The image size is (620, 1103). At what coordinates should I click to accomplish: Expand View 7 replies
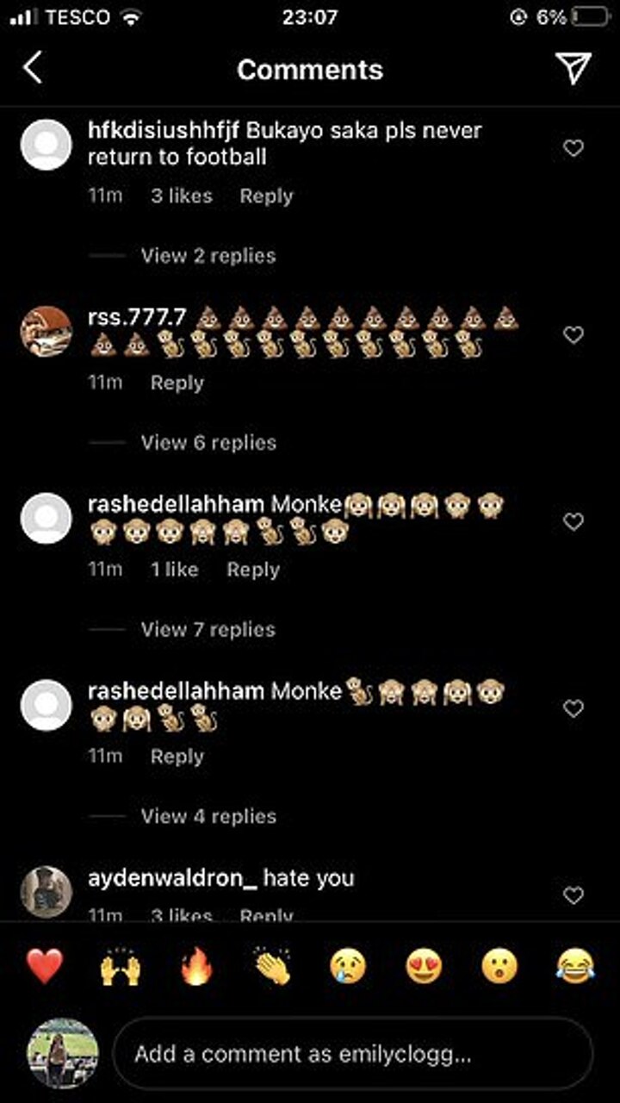pos(208,630)
